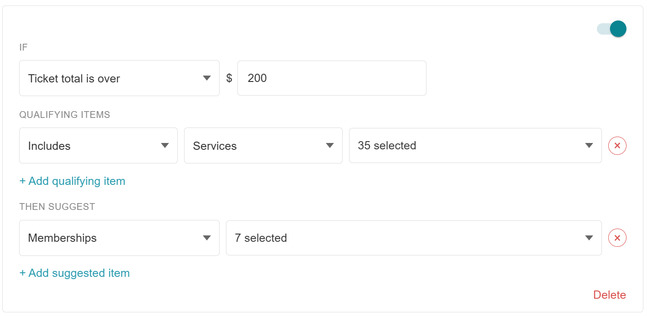Viewport: 647px width, 316px height.
Task: Click the THEN SUGGEST section heading
Action: pos(57,207)
